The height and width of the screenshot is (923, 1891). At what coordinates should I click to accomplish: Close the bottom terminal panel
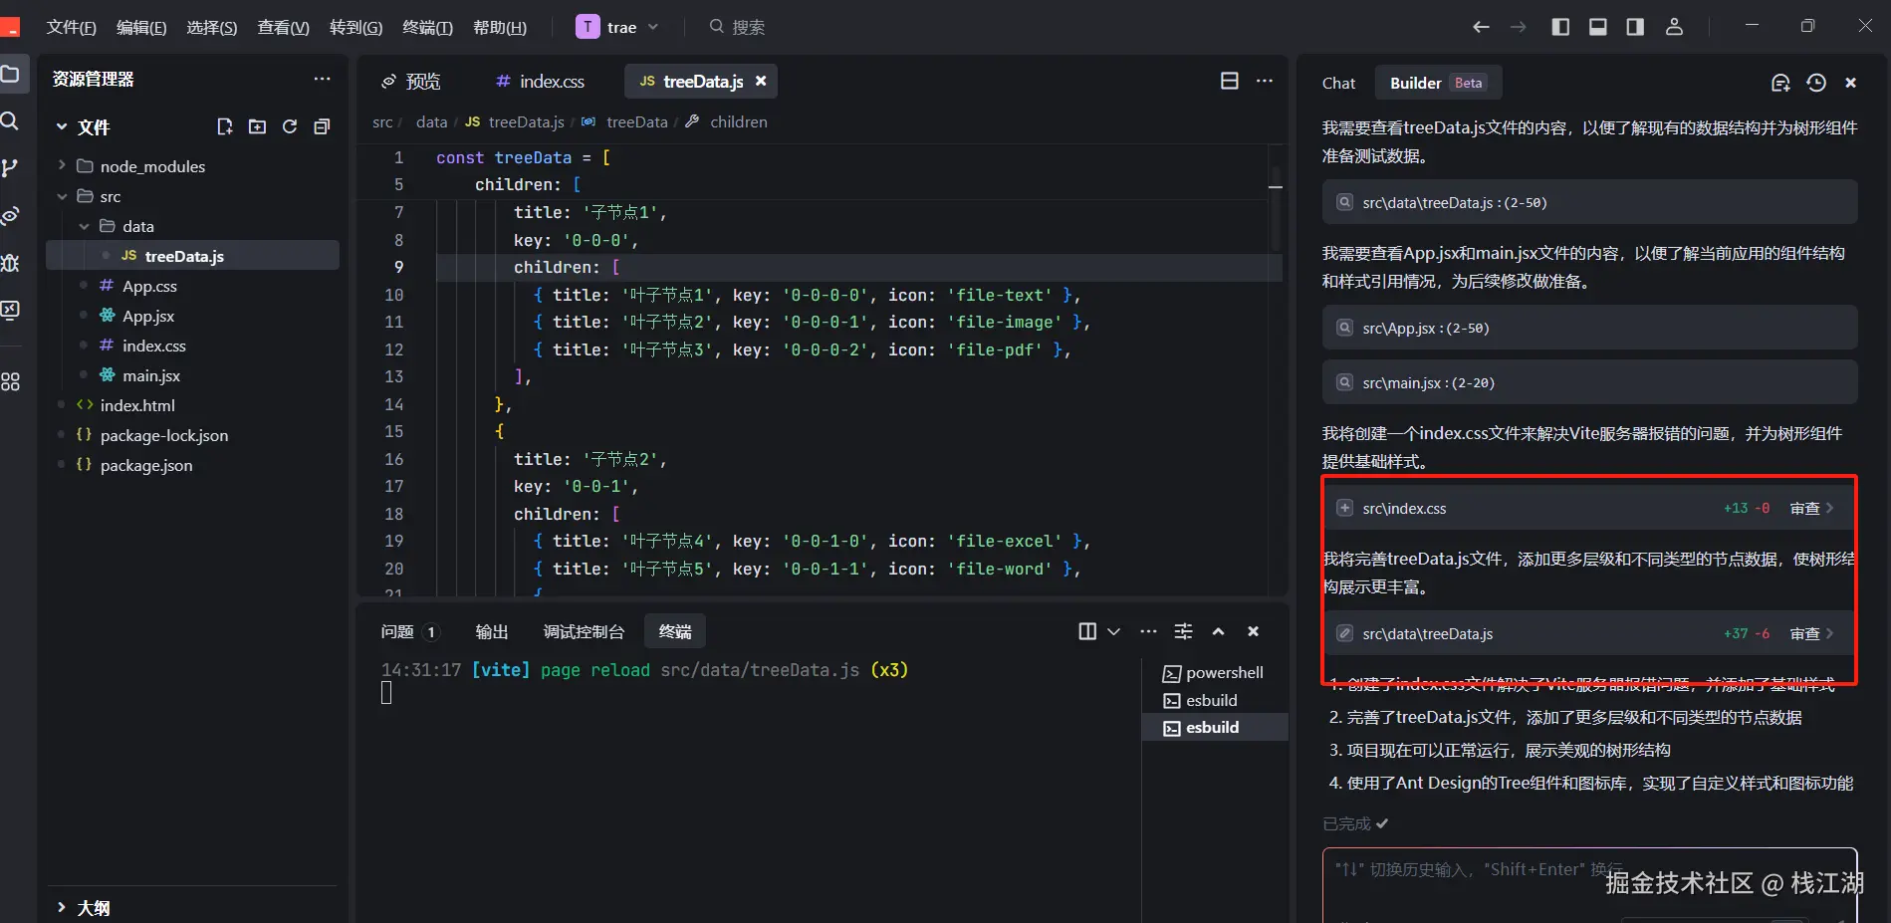tap(1253, 631)
